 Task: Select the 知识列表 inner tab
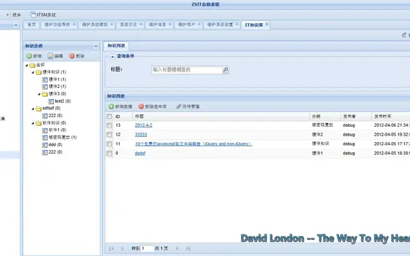(116, 45)
